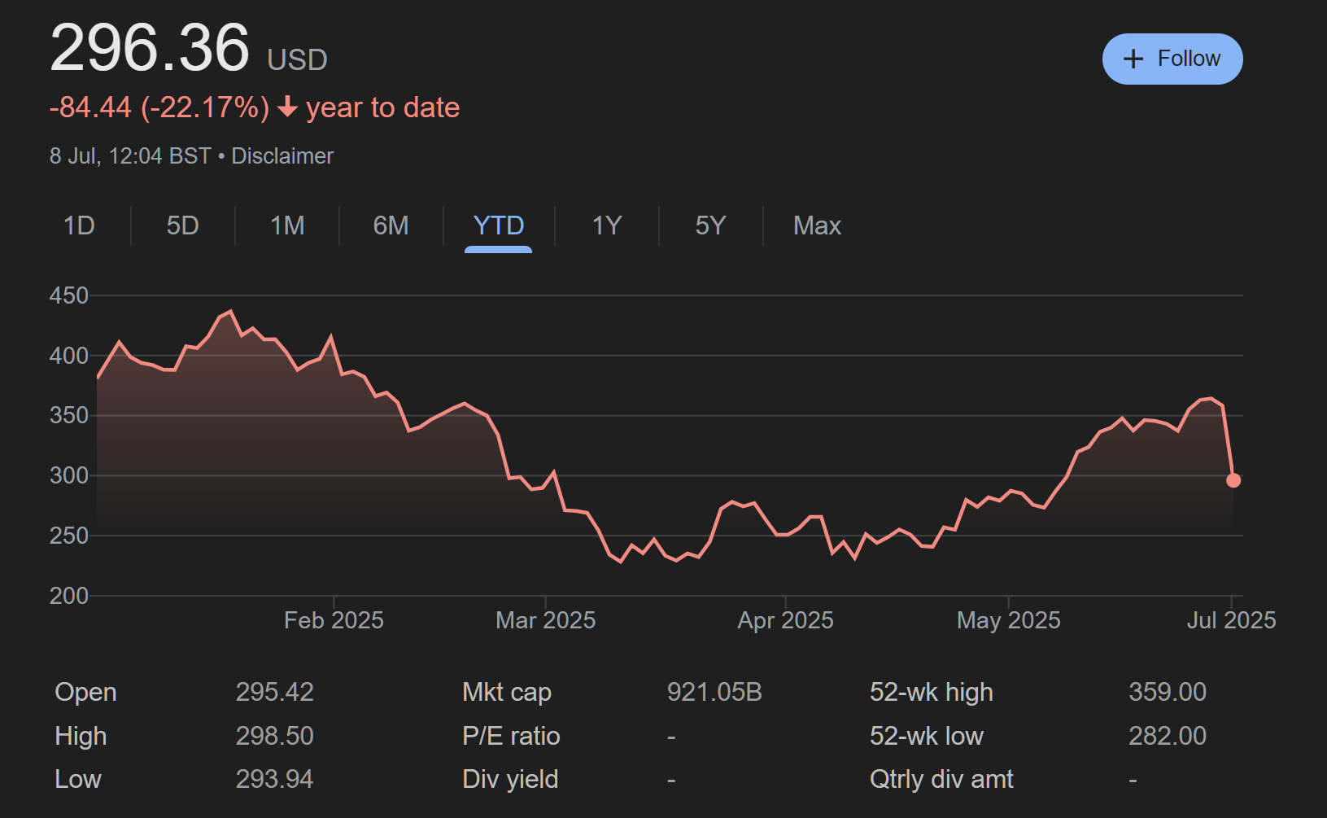Screen dimensions: 1327x818
Task: Click the Apr 2025 axis label
Action: [785, 620]
